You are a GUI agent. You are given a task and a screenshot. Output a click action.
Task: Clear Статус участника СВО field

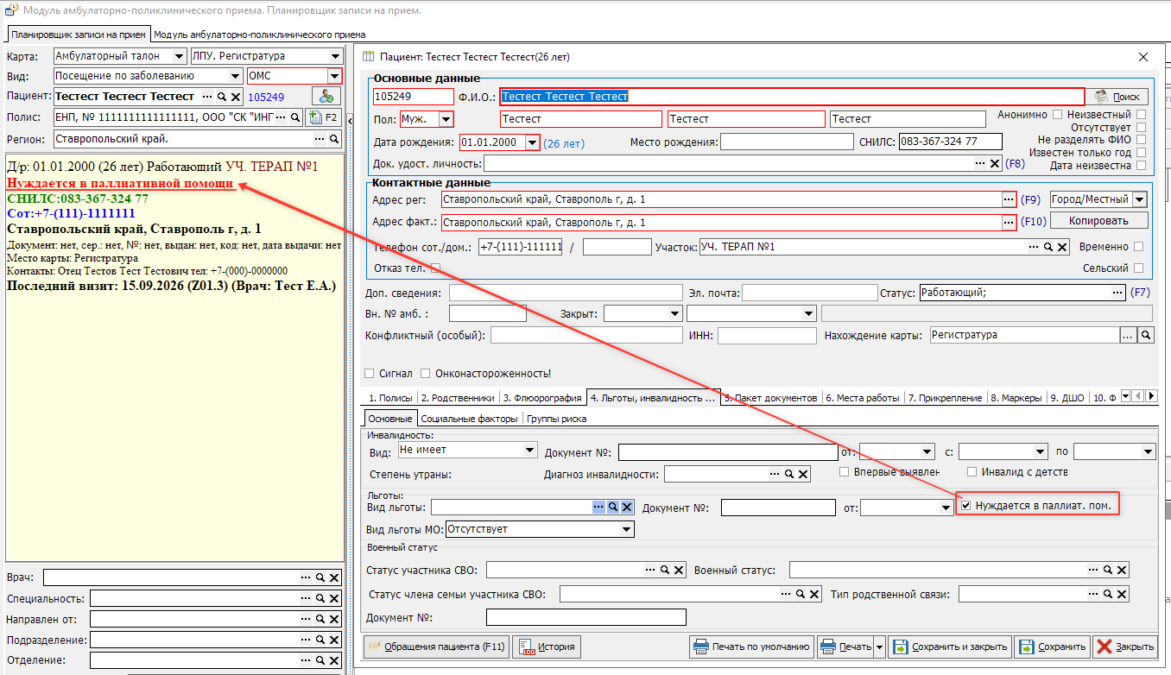click(679, 570)
